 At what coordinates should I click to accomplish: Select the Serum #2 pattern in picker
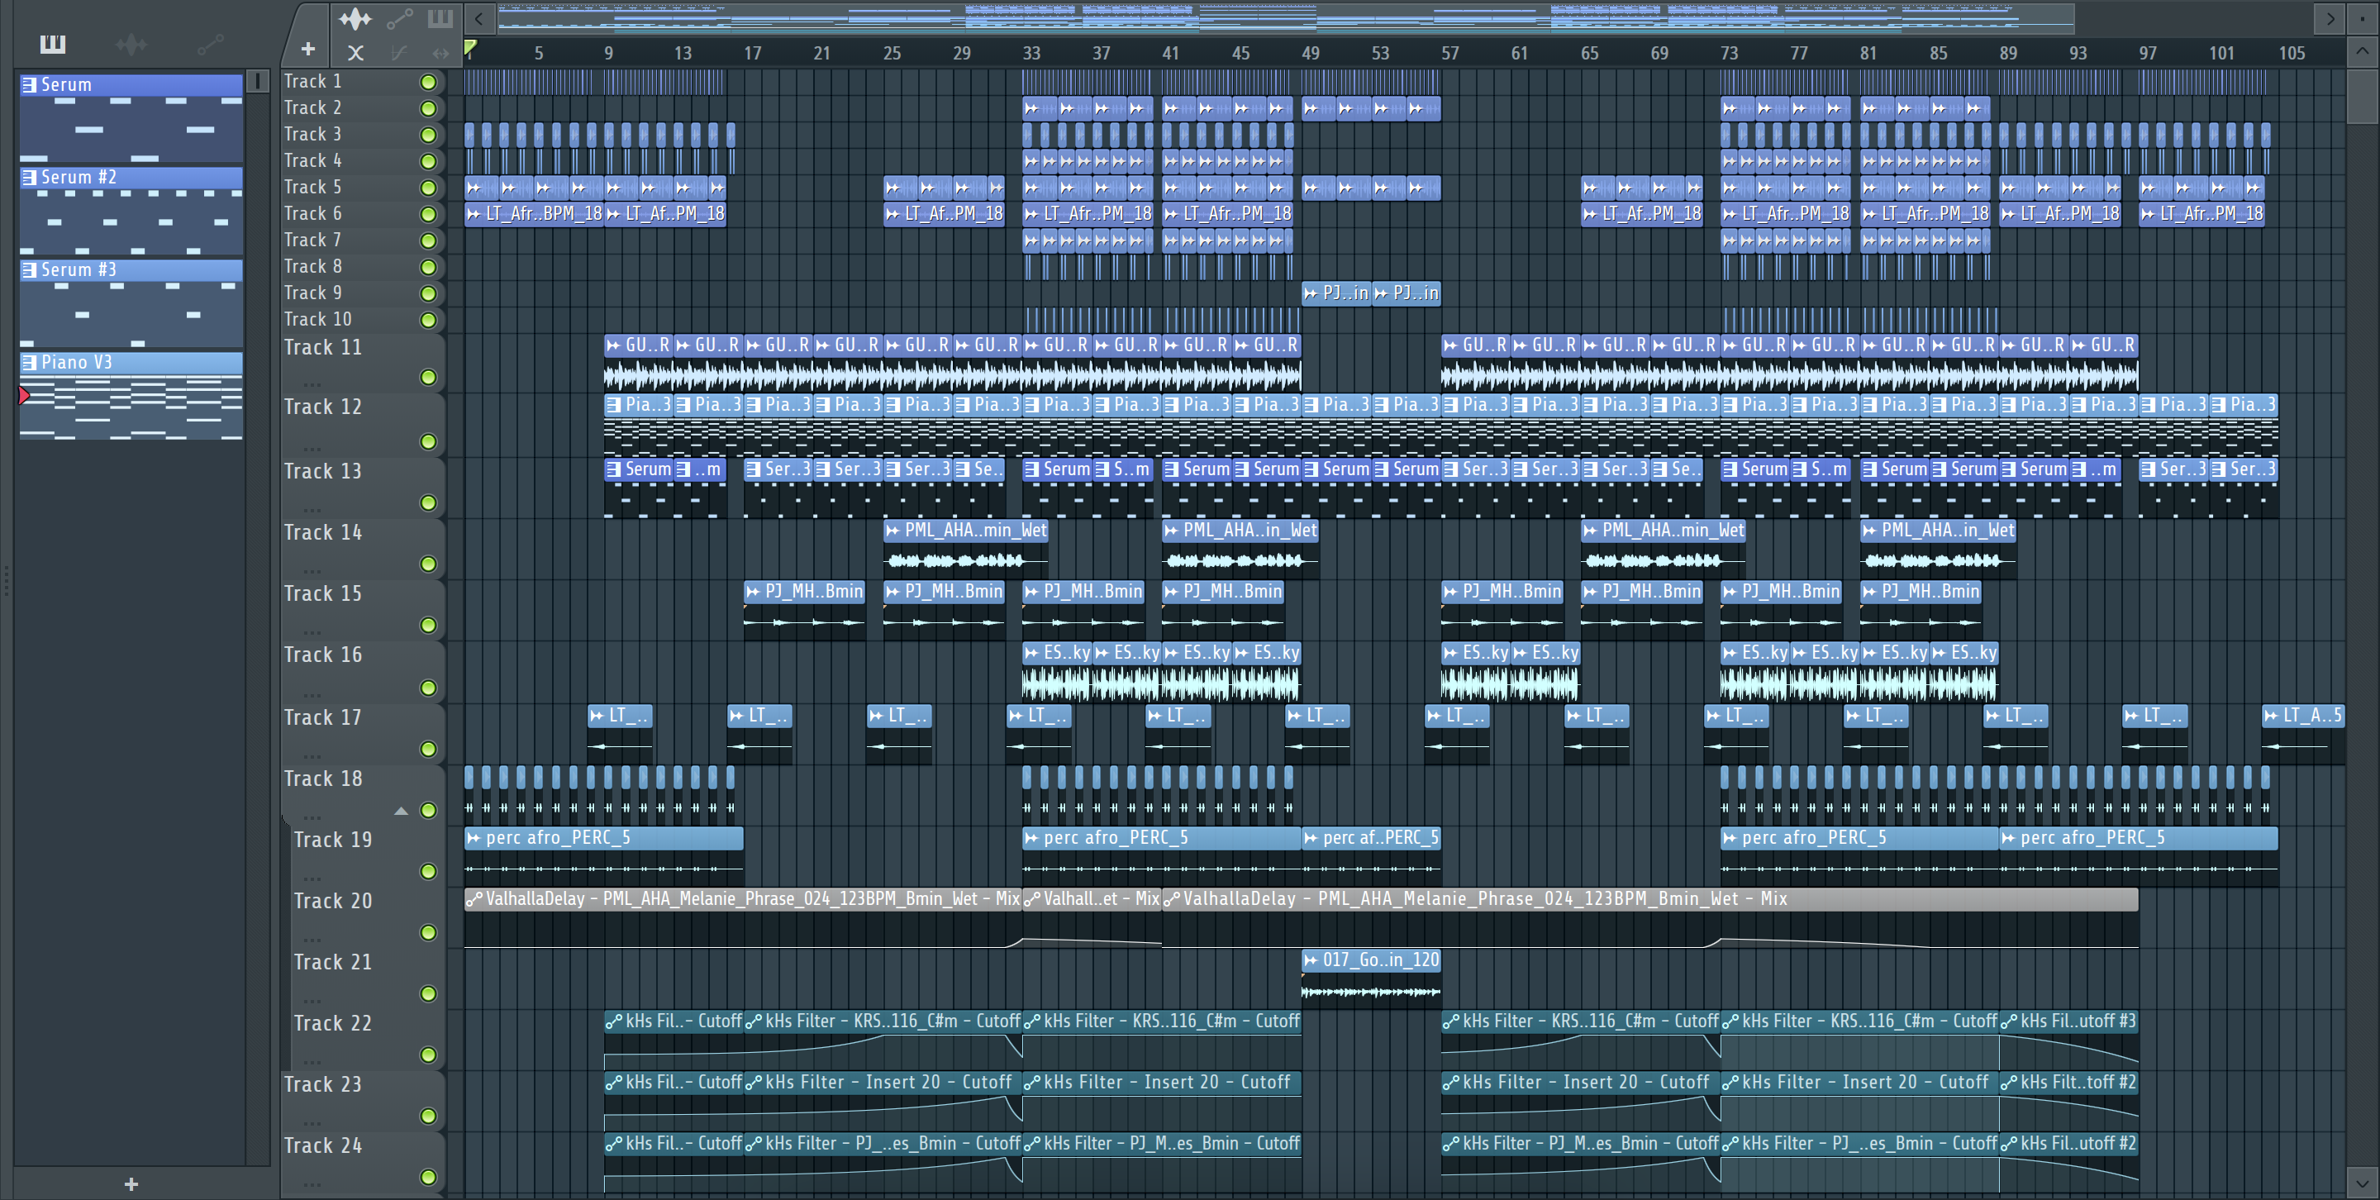[131, 211]
